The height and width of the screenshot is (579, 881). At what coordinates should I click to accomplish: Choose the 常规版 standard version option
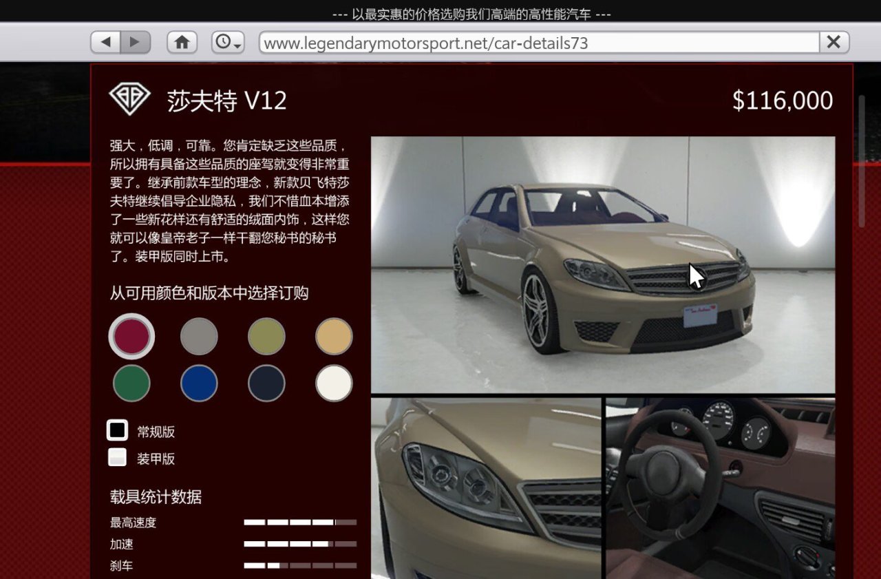pos(117,430)
